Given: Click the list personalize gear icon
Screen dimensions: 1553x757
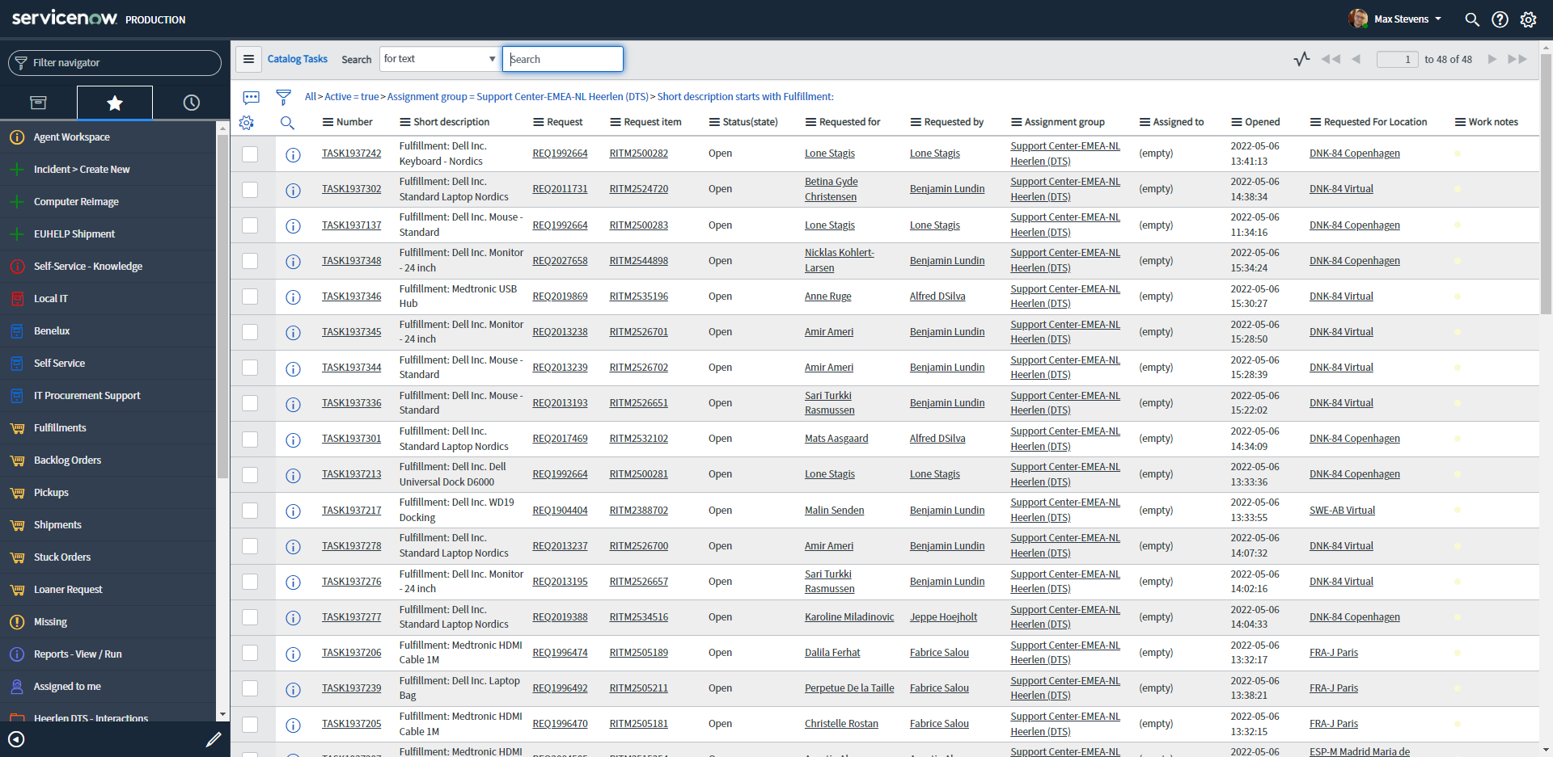Looking at the screenshot, I should tap(247, 123).
